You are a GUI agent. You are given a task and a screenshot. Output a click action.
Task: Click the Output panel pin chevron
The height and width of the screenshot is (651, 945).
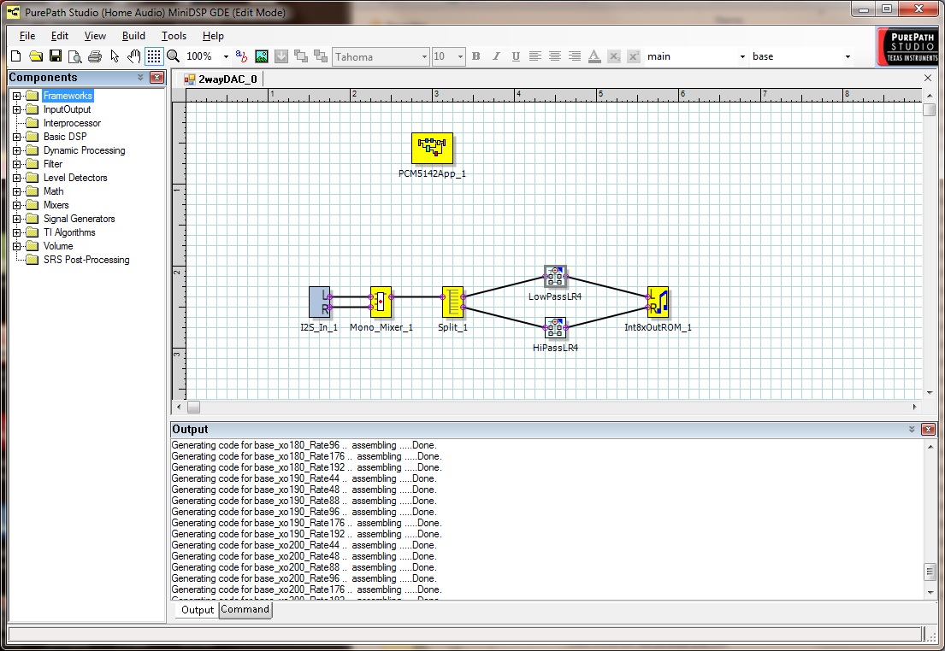(912, 430)
